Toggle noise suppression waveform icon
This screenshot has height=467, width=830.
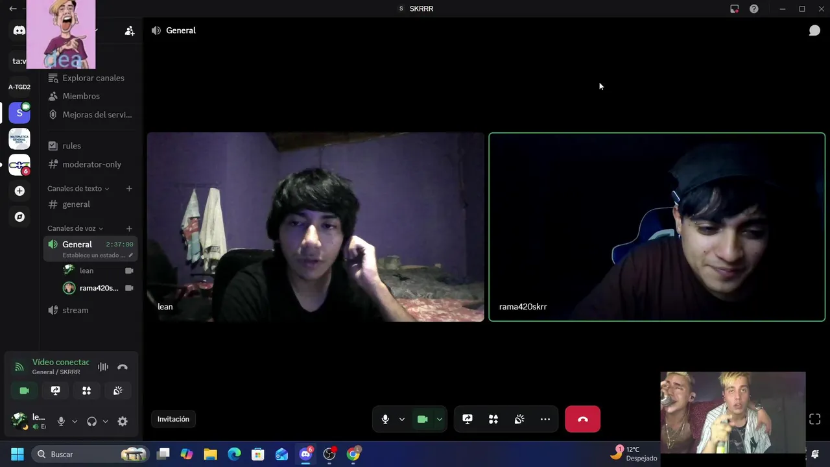point(103,367)
